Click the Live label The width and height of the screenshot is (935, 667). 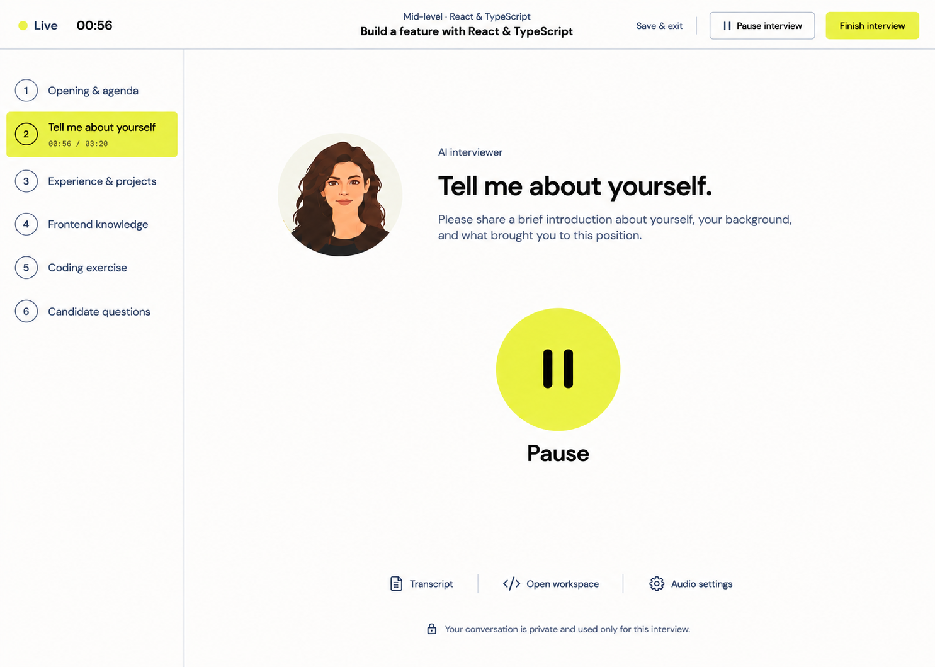(x=46, y=26)
